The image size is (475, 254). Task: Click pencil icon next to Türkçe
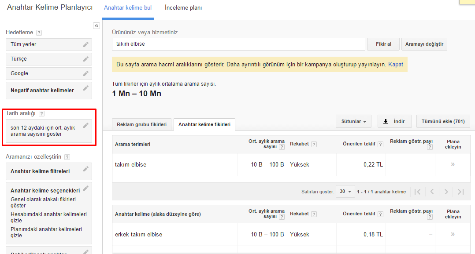click(x=86, y=59)
